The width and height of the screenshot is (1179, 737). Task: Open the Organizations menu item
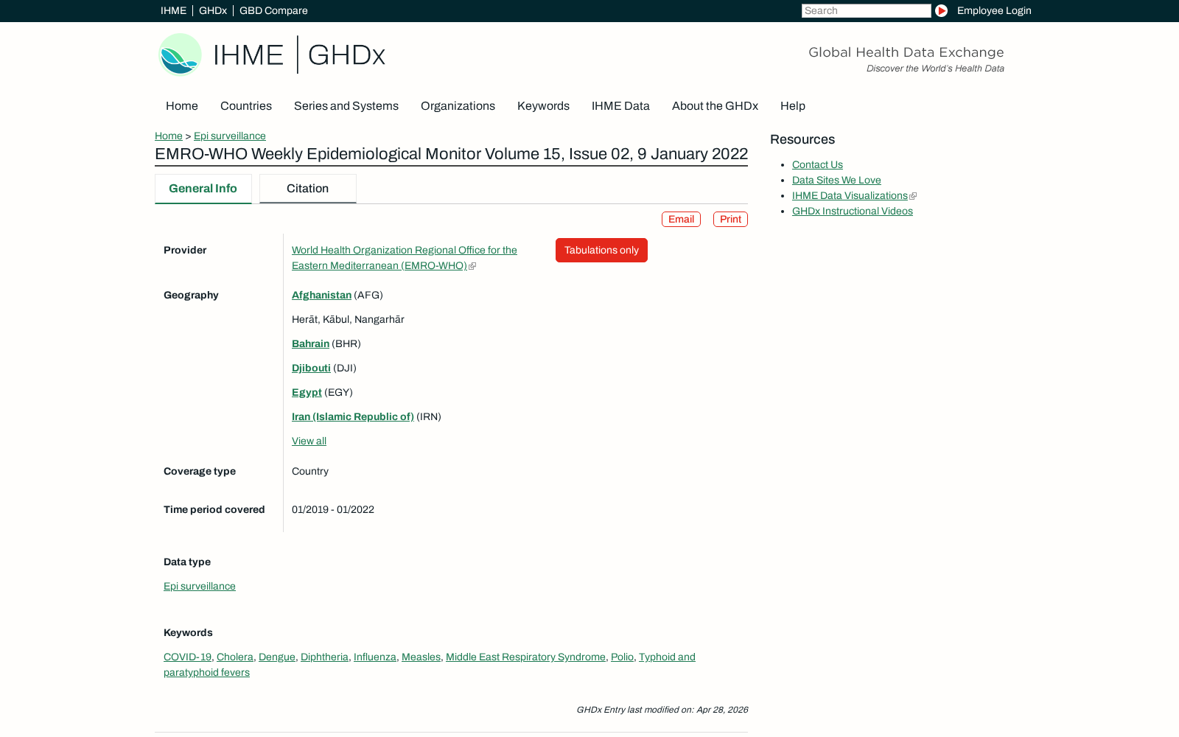(458, 106)
